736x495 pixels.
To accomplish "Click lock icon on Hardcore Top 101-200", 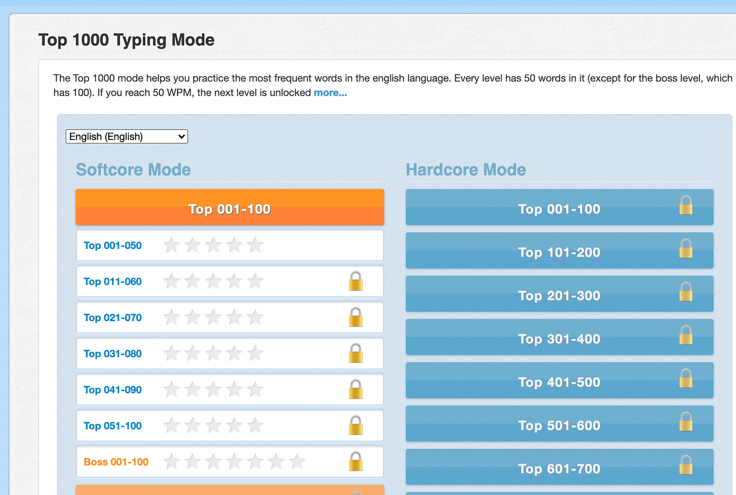I will coord(686,249).
